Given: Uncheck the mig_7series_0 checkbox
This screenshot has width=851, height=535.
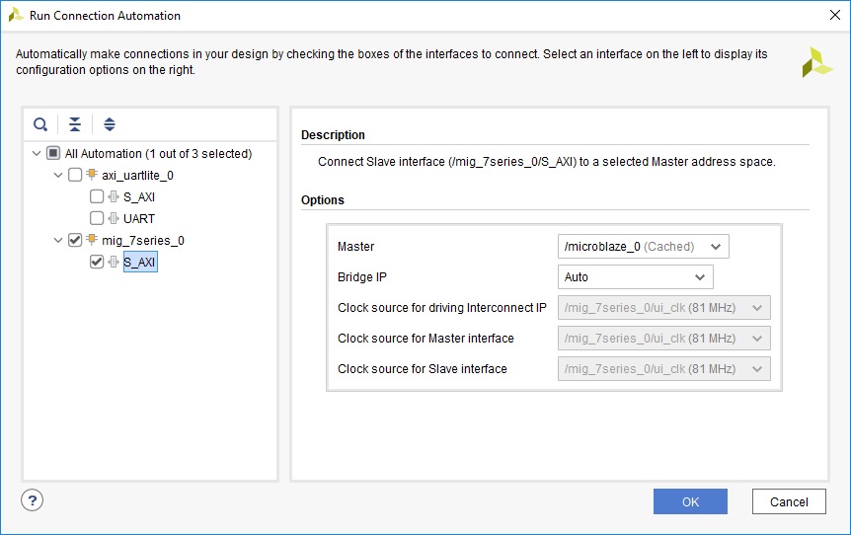Looking at the screenshot, I should click(x=75, y=240).
